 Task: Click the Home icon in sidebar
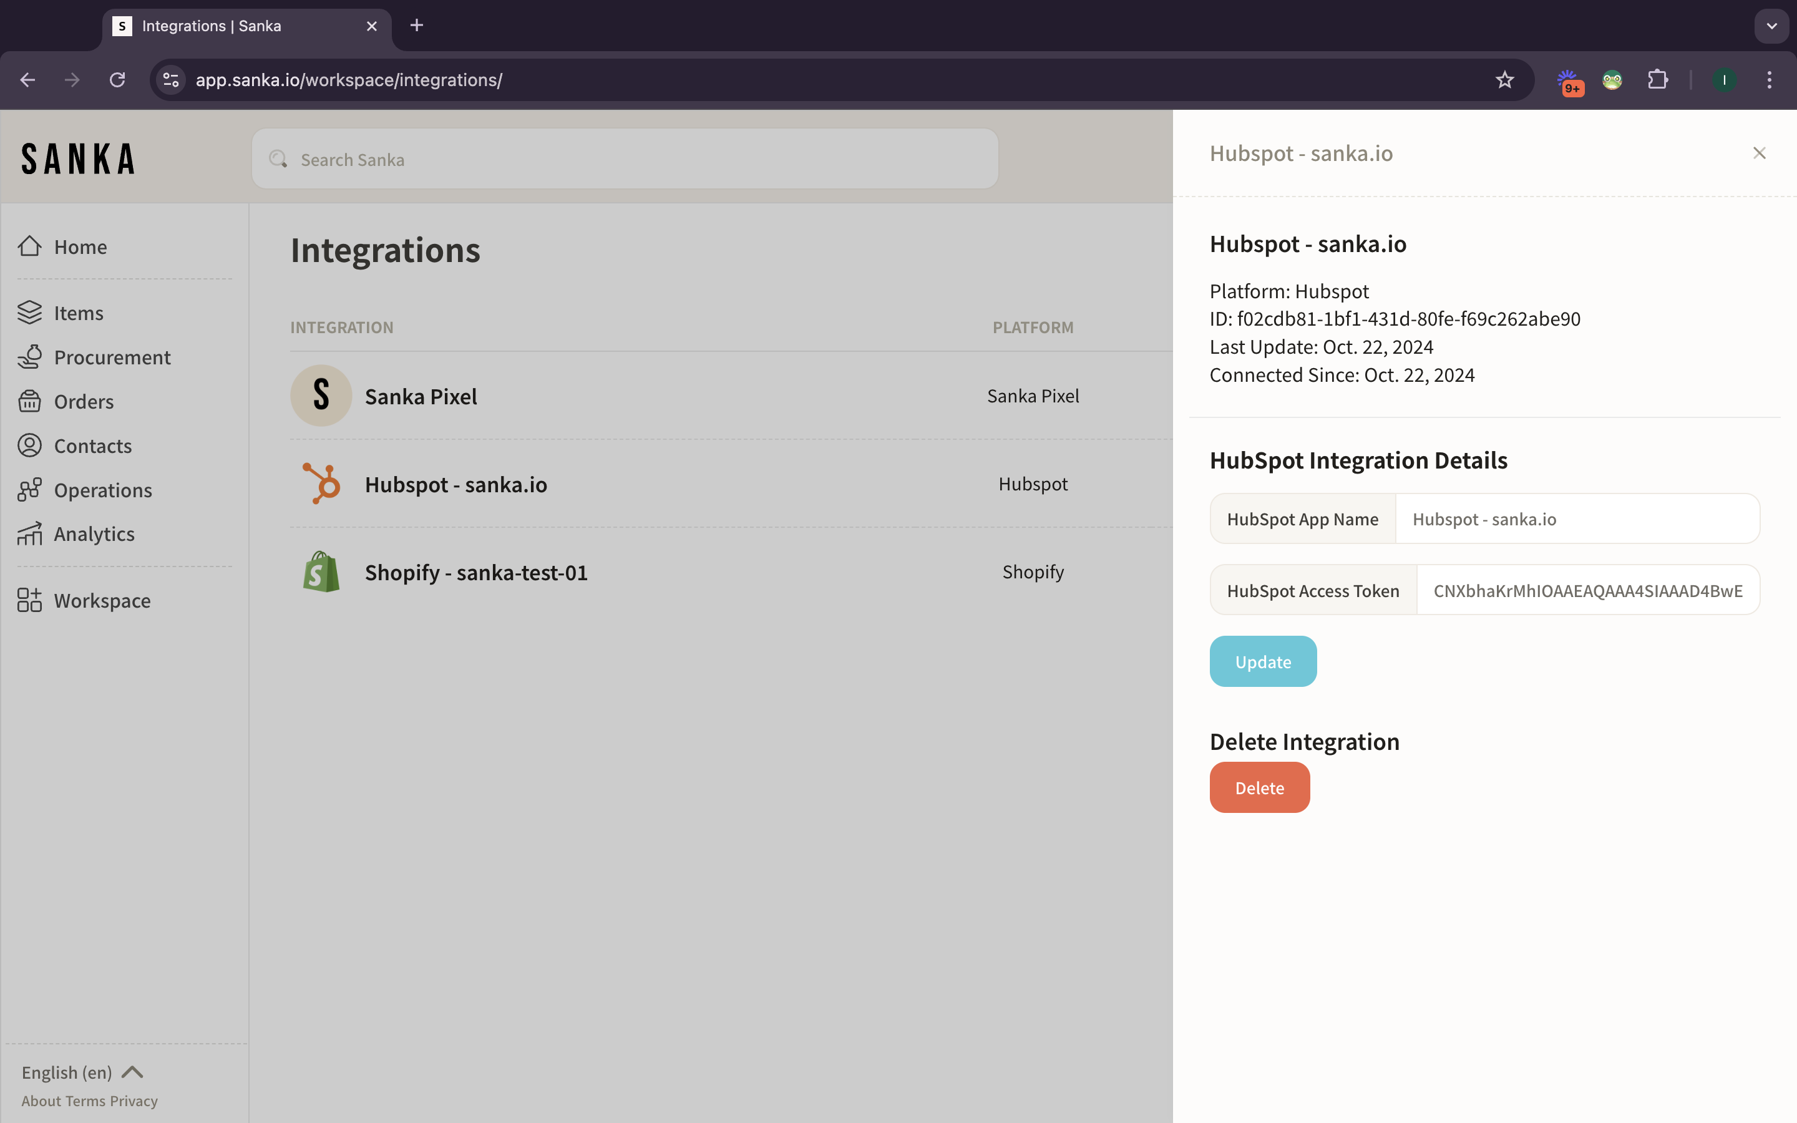tap(30, 246)
